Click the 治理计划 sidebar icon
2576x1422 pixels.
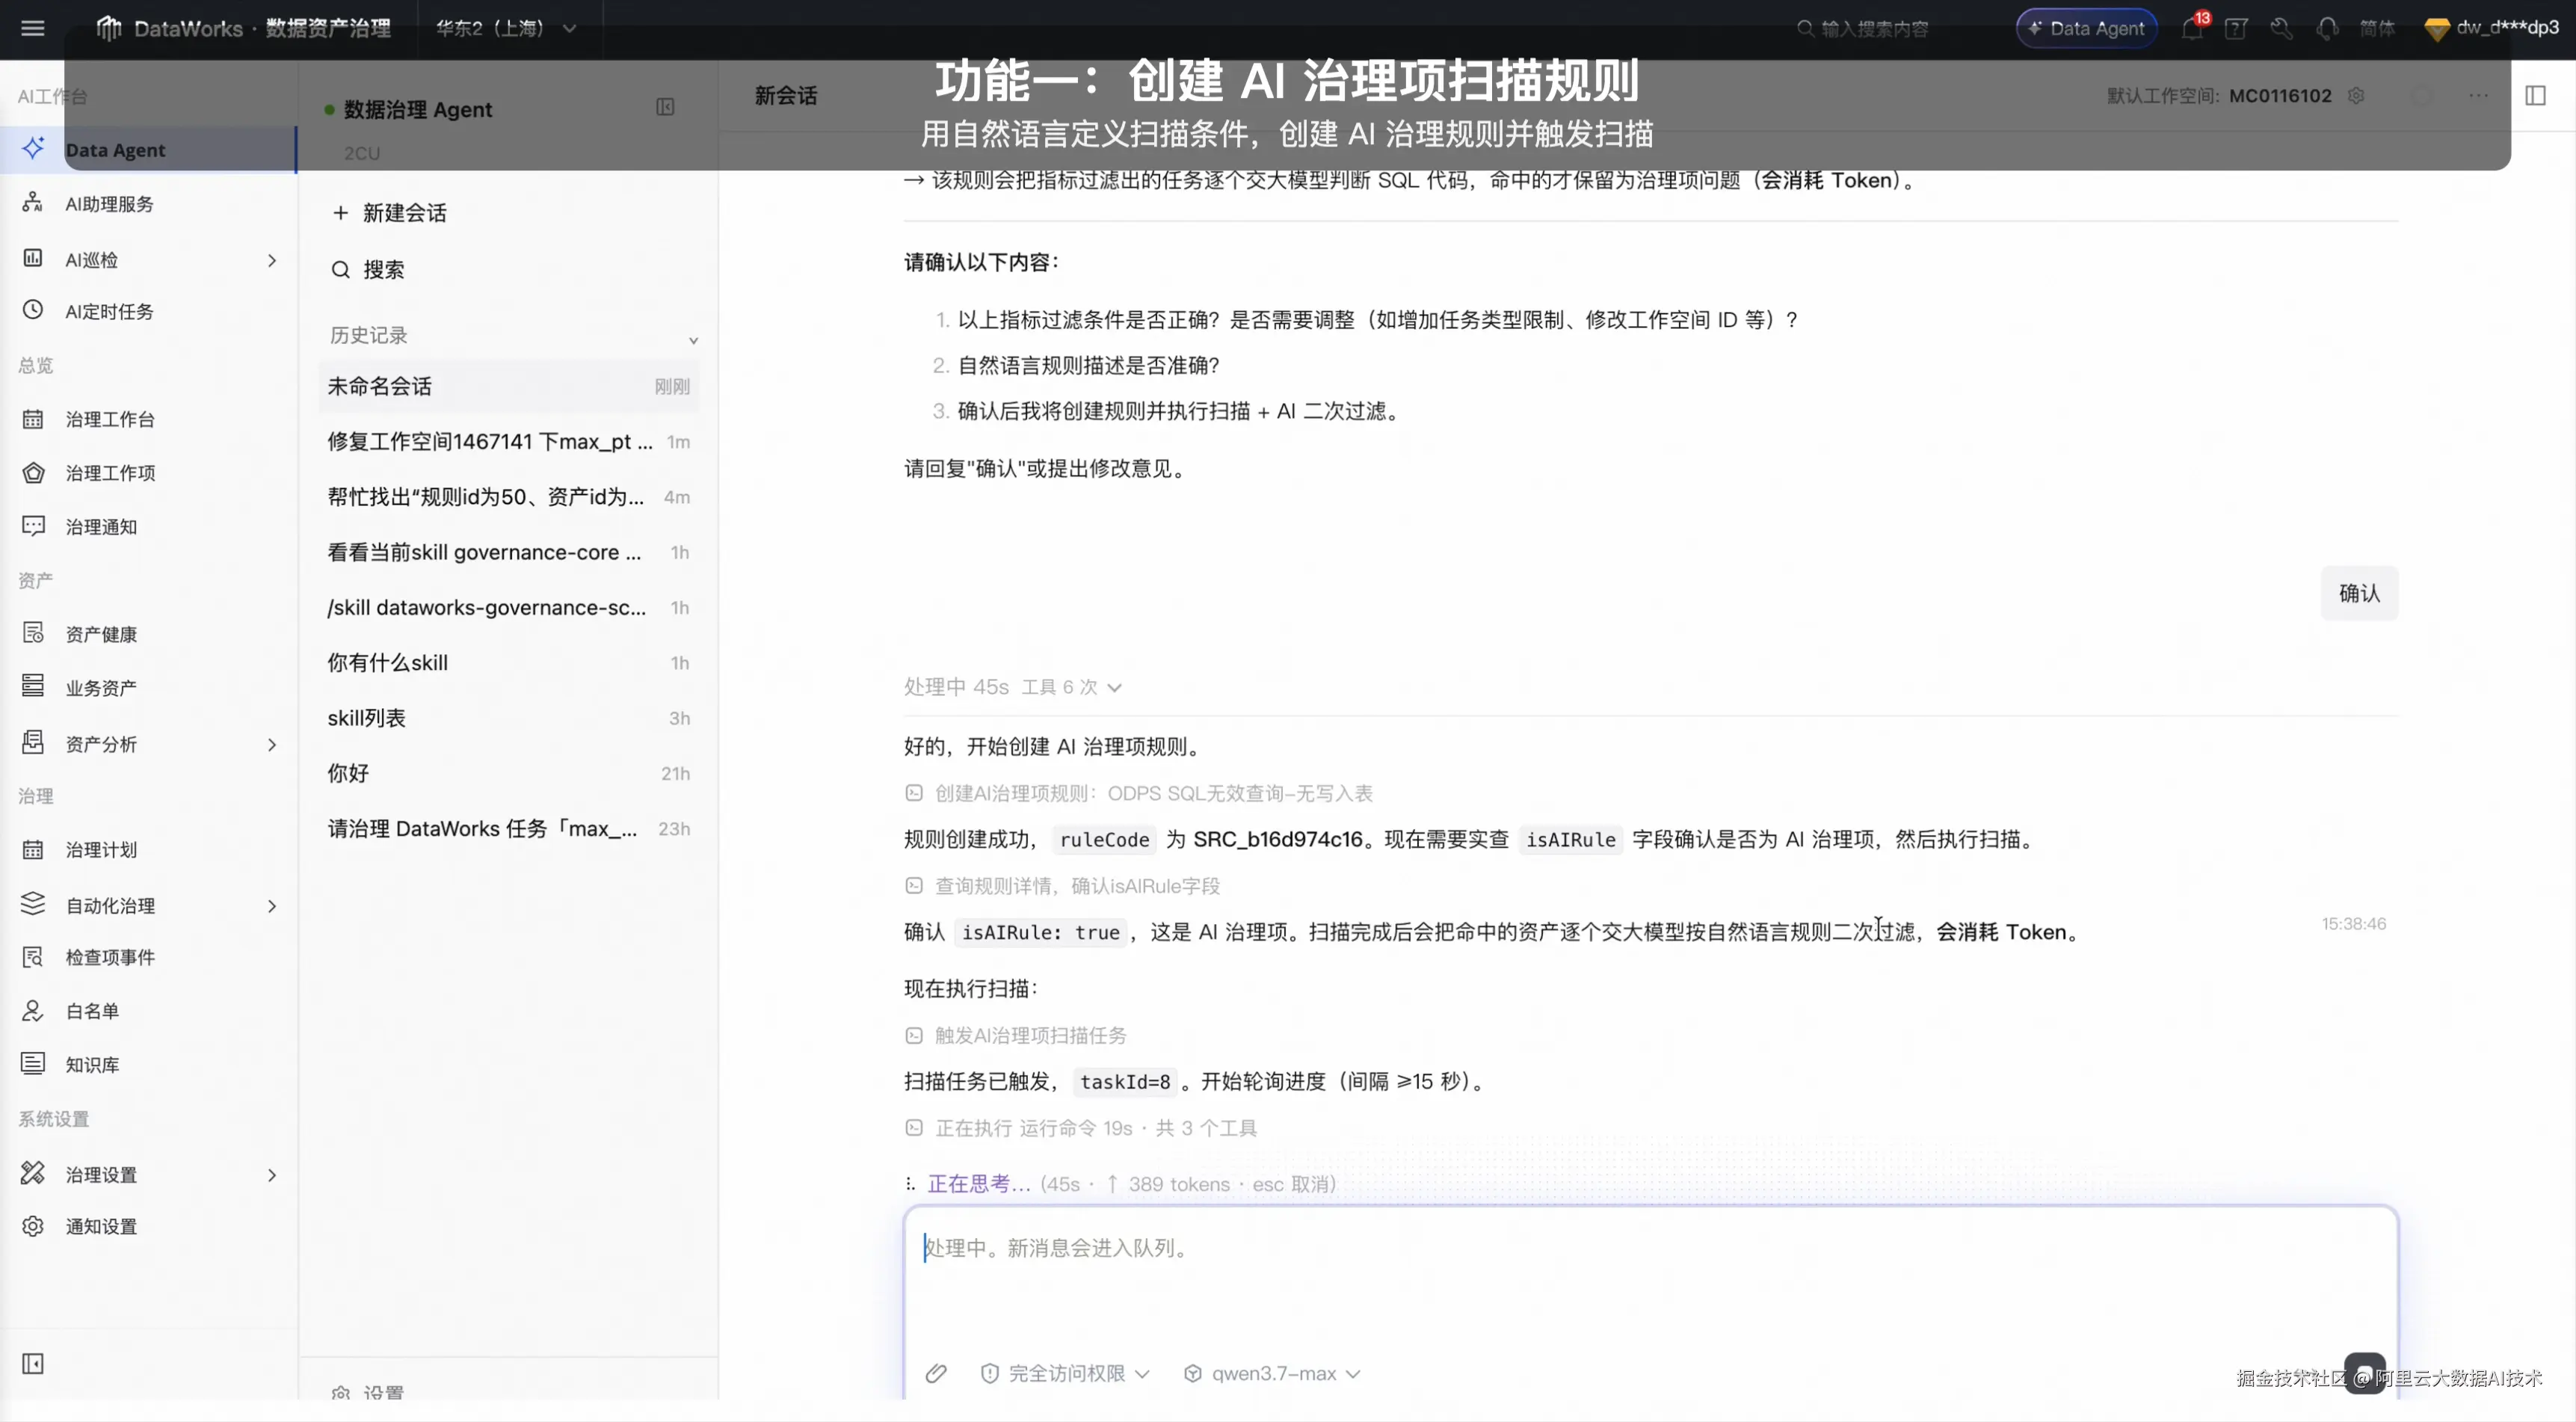(33, 849)
